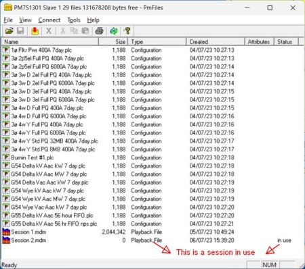Click icon beside G54 Wye Vac Aac kW 7 day.plc
This screenshot has width=305, height=269.
pos(6,207)
